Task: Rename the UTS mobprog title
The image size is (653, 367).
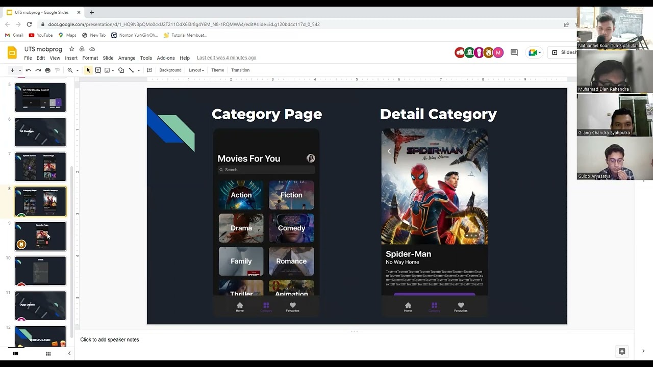Action: 43,49
